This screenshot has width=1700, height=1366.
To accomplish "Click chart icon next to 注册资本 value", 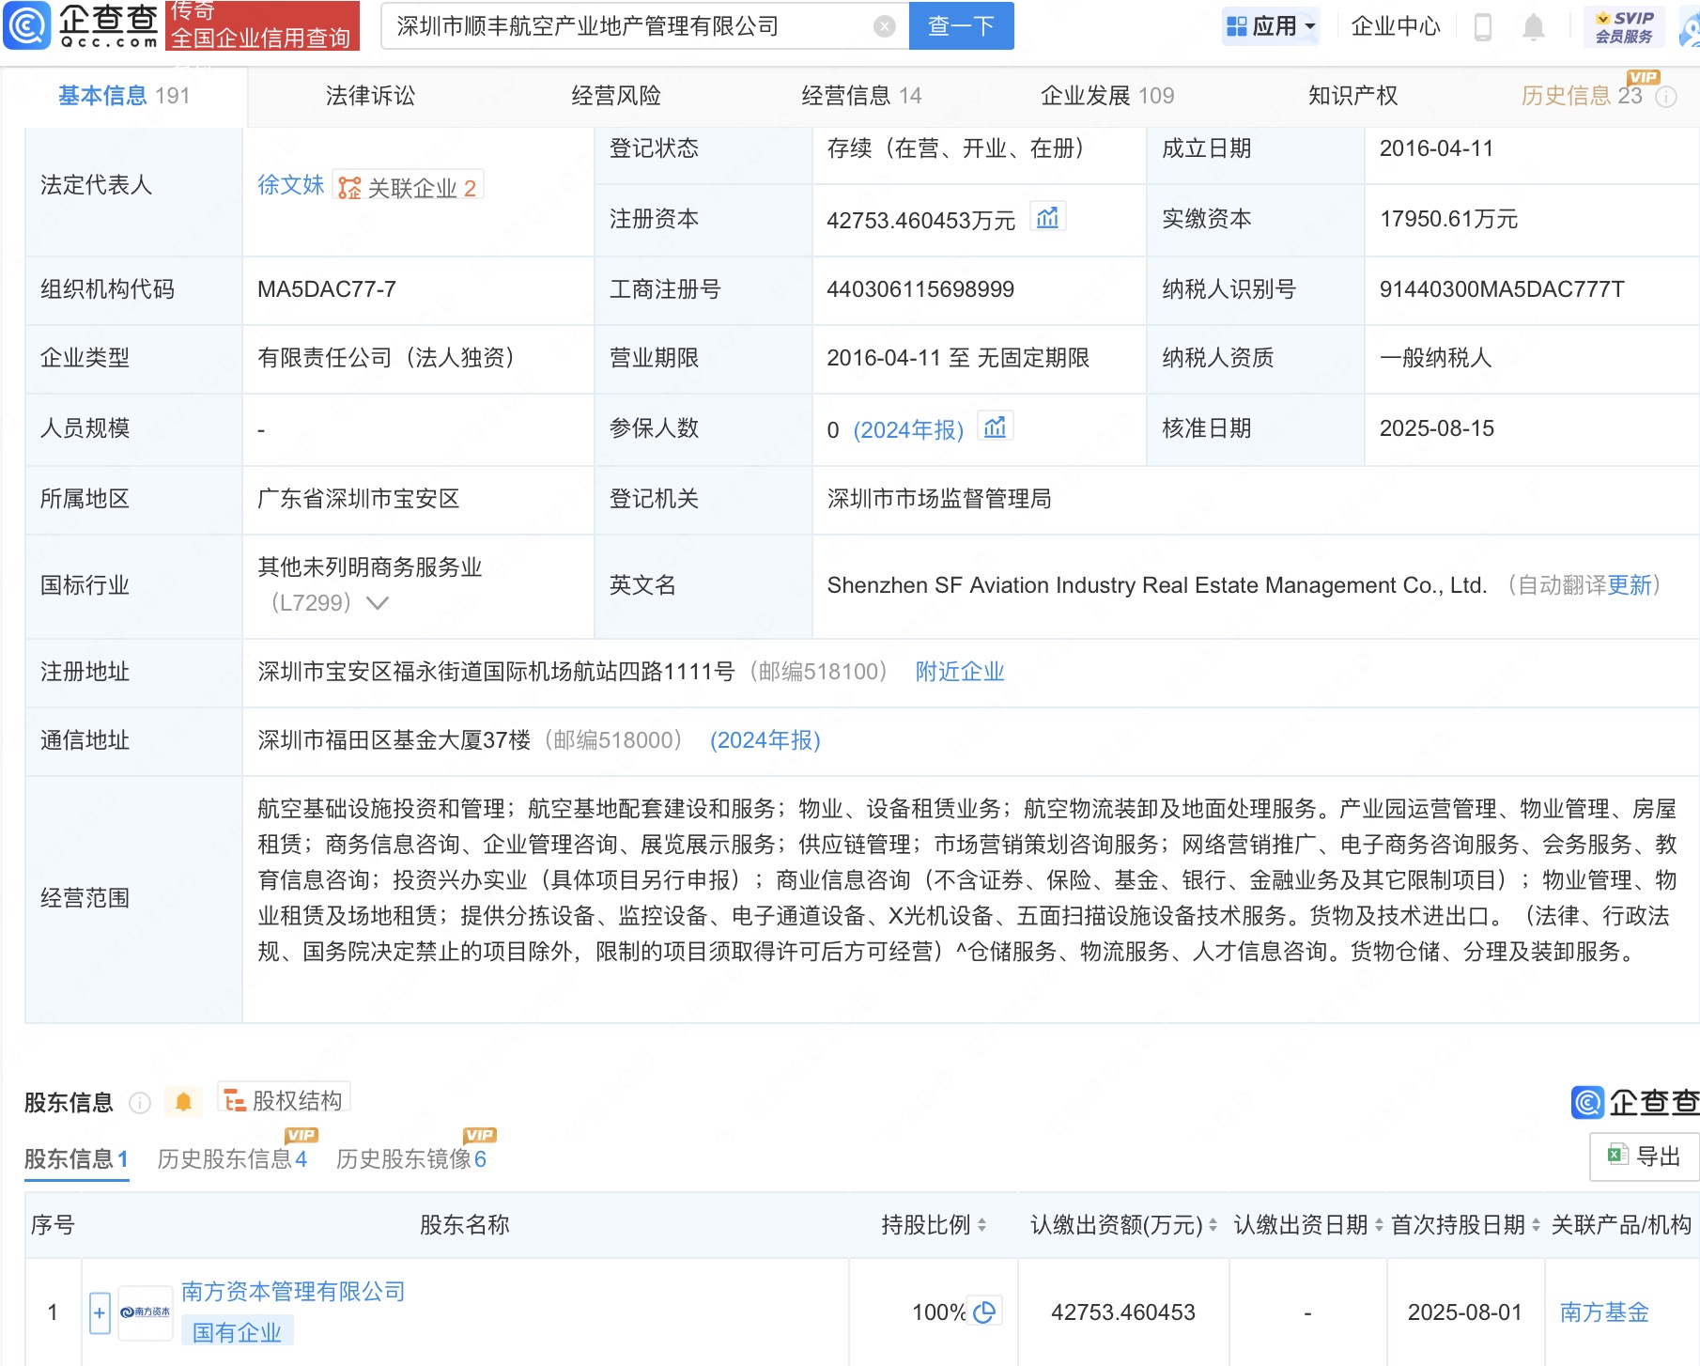I will tap(1047, 218).
